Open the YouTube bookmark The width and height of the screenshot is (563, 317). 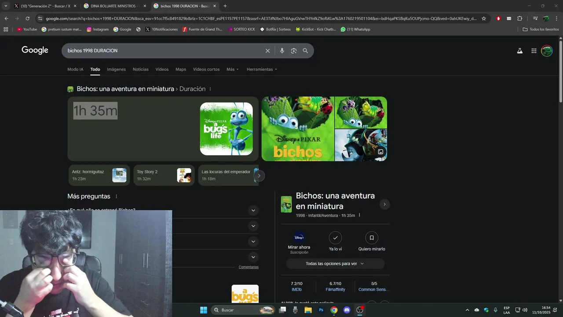27,29
